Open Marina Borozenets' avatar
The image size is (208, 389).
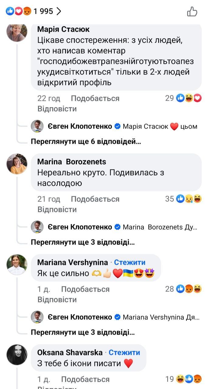pyautogui.click(x=17, y=164)
